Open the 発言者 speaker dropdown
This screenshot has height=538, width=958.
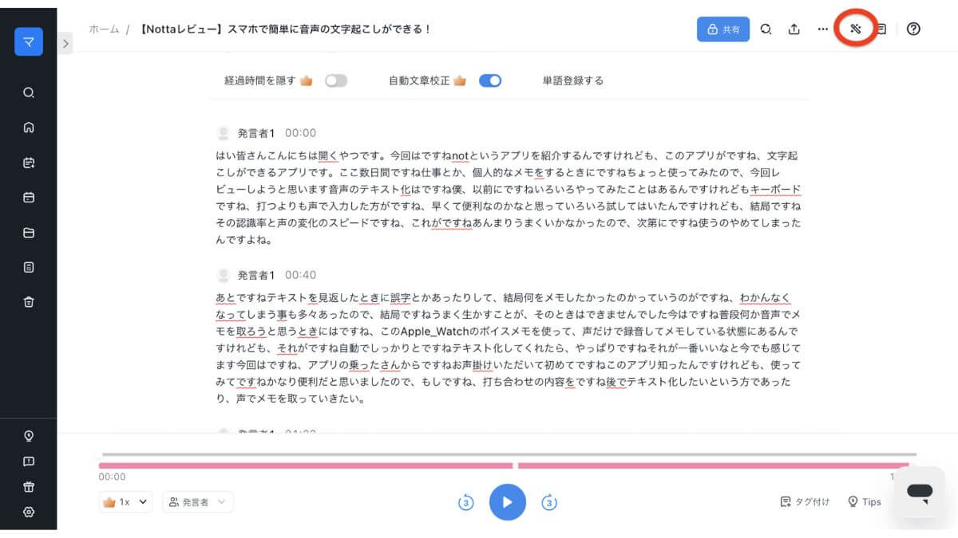[x=198, y=502]
